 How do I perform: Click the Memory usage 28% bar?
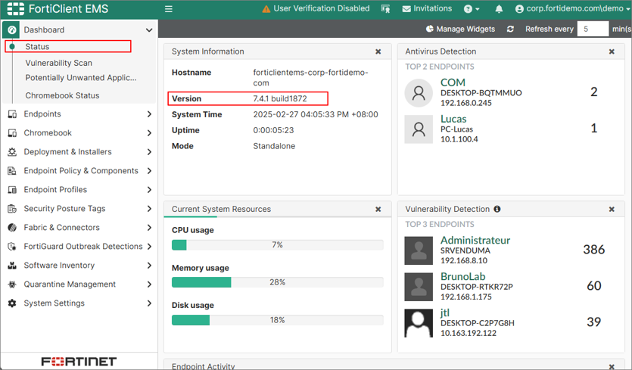pyautogui.click(x=277, y=282)
